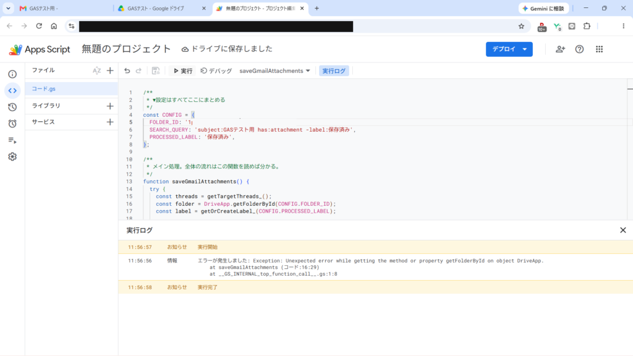Viewport: 633px width, 356px height.
Task: Open the Triggers alarm clock icon
Action: tap(12, 124)
